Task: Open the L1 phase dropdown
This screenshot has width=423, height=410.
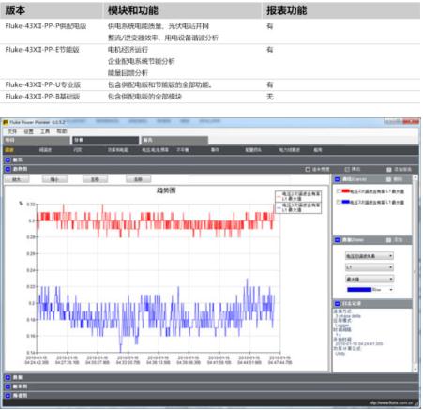Action: [370, 267]
